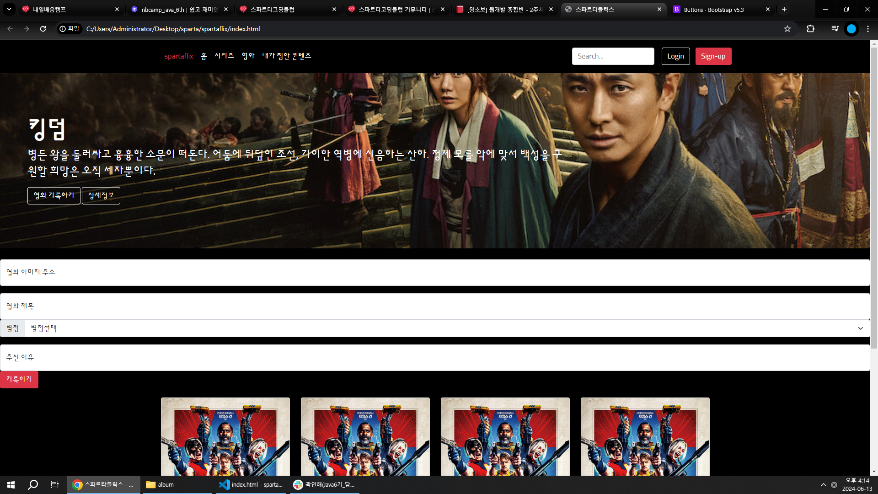Open the Chrome three-dot menu
The height and width of the screenshot is (494, 878).
click(x=868, y=29)
